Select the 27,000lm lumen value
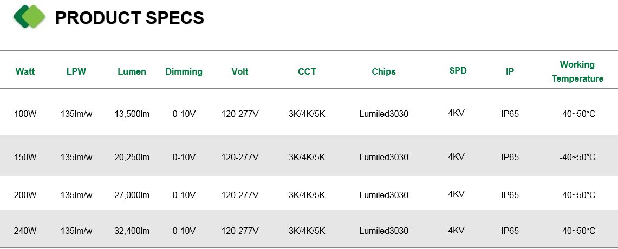The width and height of the screenshot is (618, 249). click(132, 195)
